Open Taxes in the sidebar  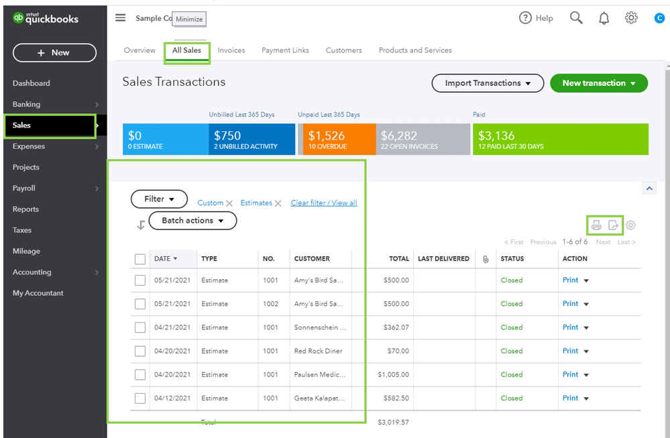coord(21,230)
